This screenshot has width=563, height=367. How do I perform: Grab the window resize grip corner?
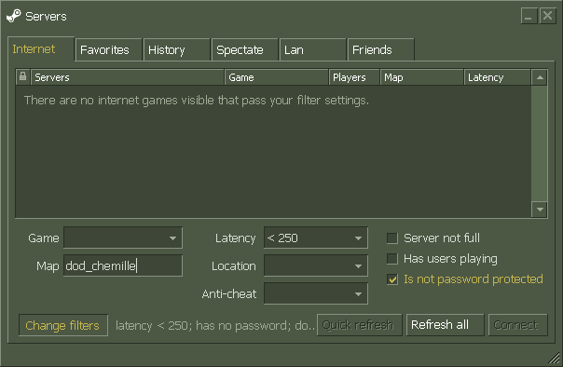click(555, 359)
